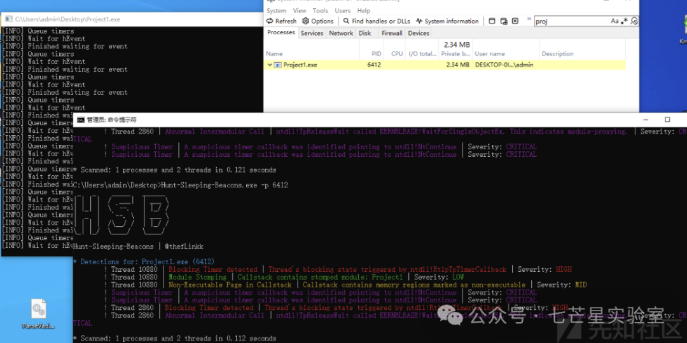
Task: Expand the toolbar overflow chevron
Action: pos(529,19)
